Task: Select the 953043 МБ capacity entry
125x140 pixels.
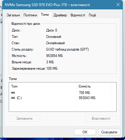Action: (87, 98)
